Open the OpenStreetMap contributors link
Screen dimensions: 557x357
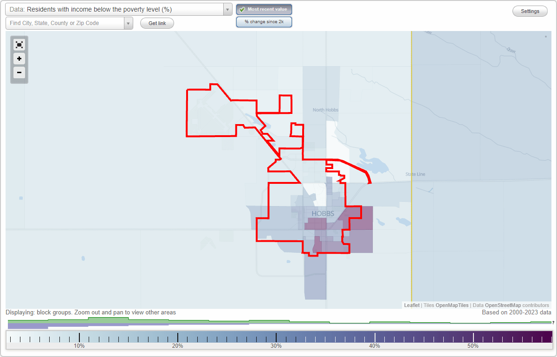point(504,305)
